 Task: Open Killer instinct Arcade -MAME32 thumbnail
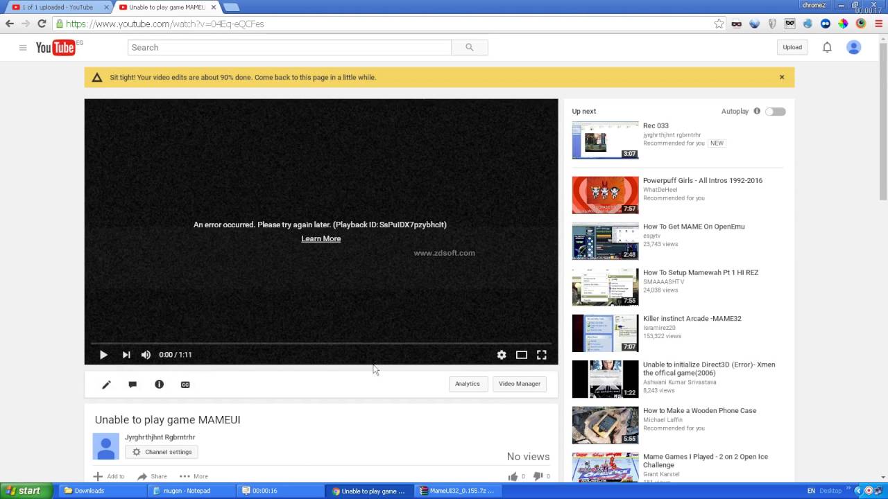[x=605, y=333]
